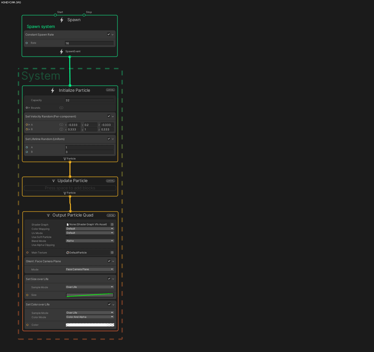The width and height of the screenshot is (374, 352).
Task: Click the lightning icon next to Initialize Particle
Action: point(52,90)
